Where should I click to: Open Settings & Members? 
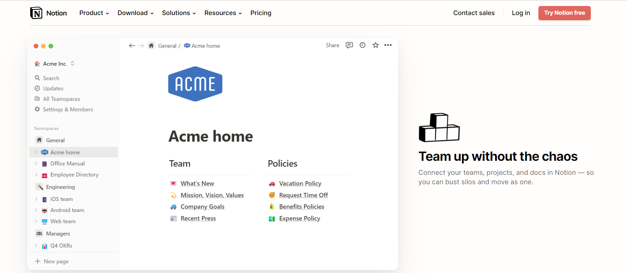click(64, 109)
